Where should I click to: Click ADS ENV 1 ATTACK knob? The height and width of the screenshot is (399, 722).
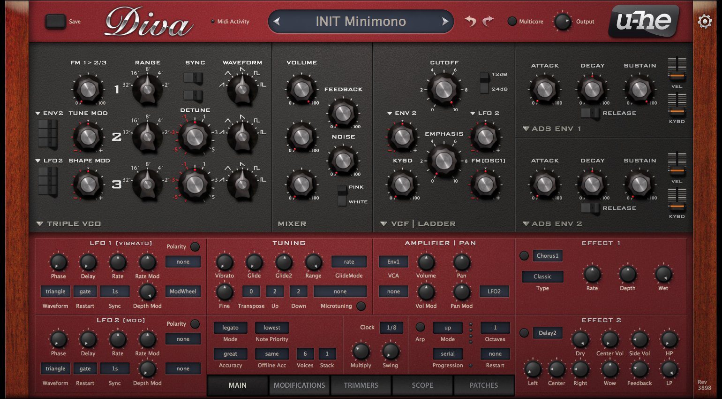544,89
